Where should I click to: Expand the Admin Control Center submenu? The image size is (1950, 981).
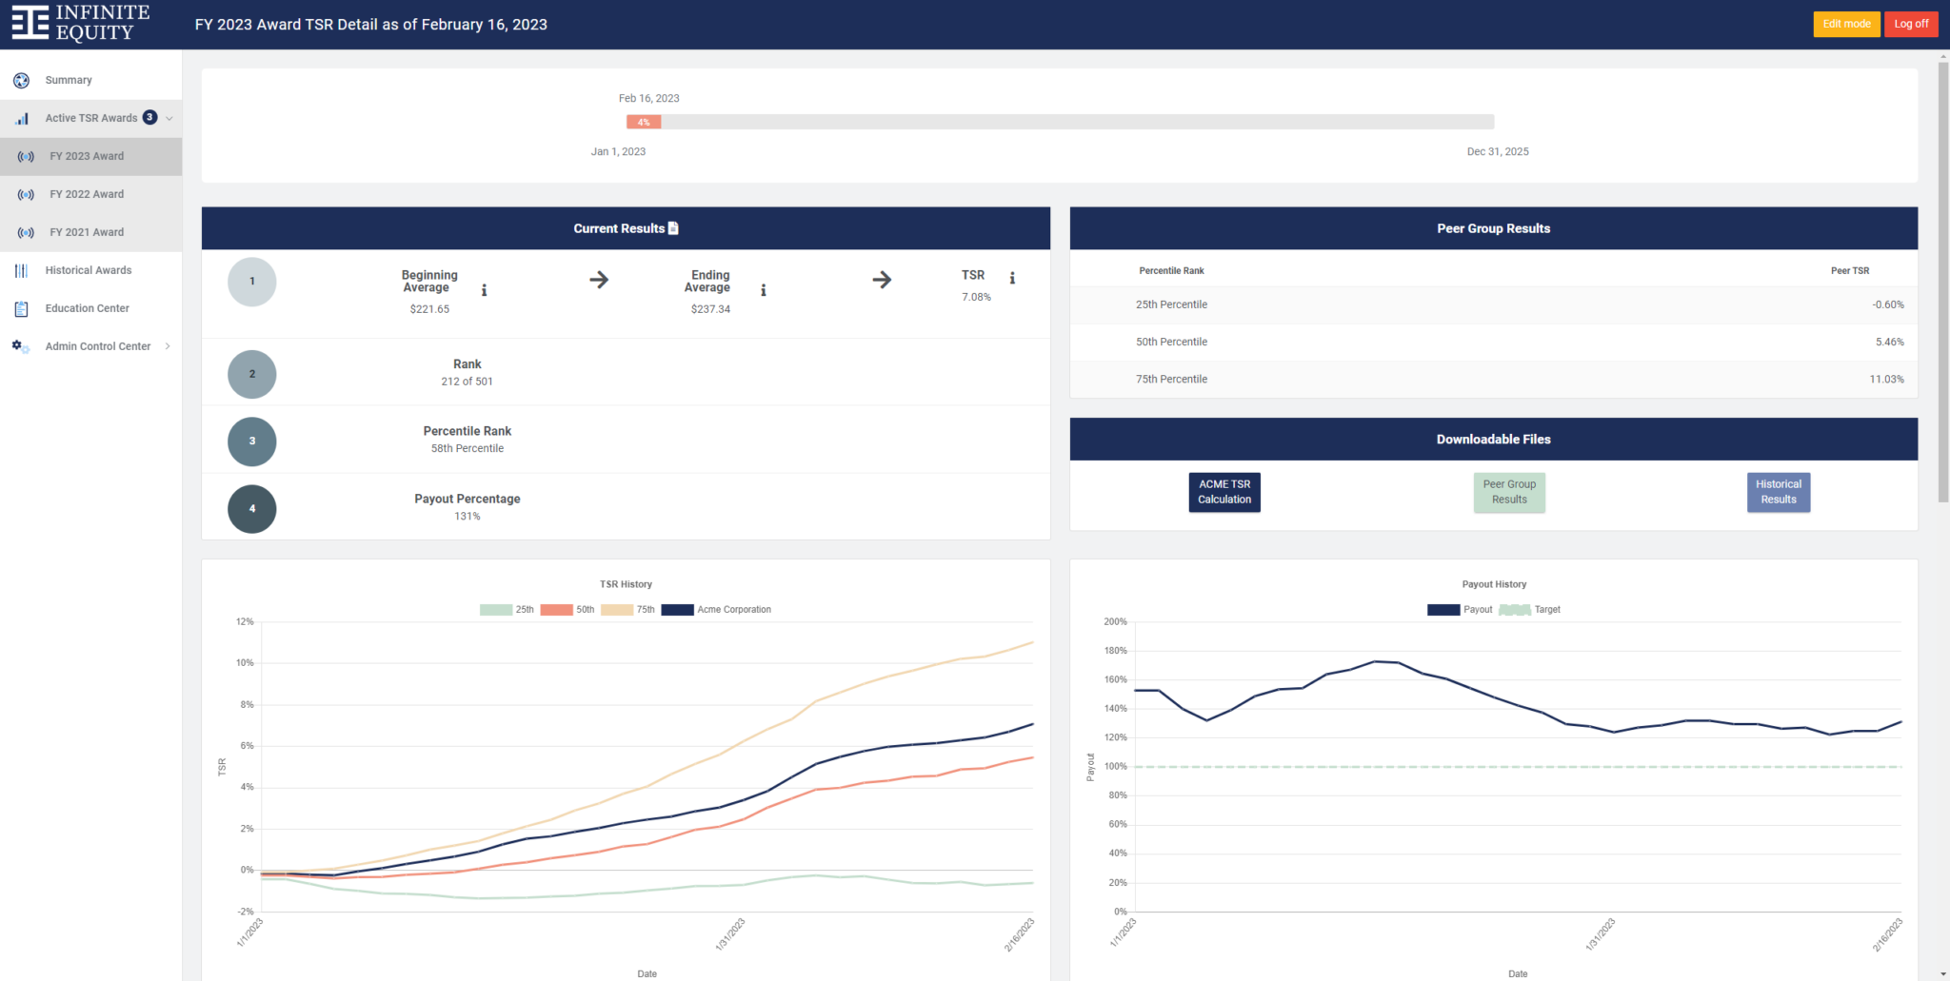pyautogui.click(x=169, y=346)
